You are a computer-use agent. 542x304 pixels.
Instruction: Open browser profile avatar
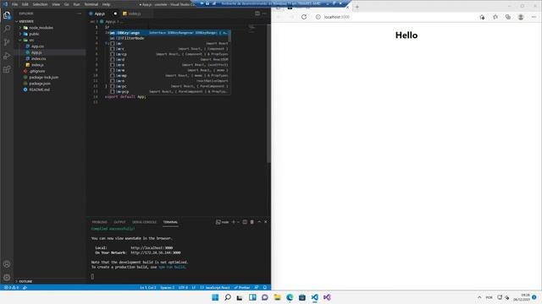(x=521, y=17)
